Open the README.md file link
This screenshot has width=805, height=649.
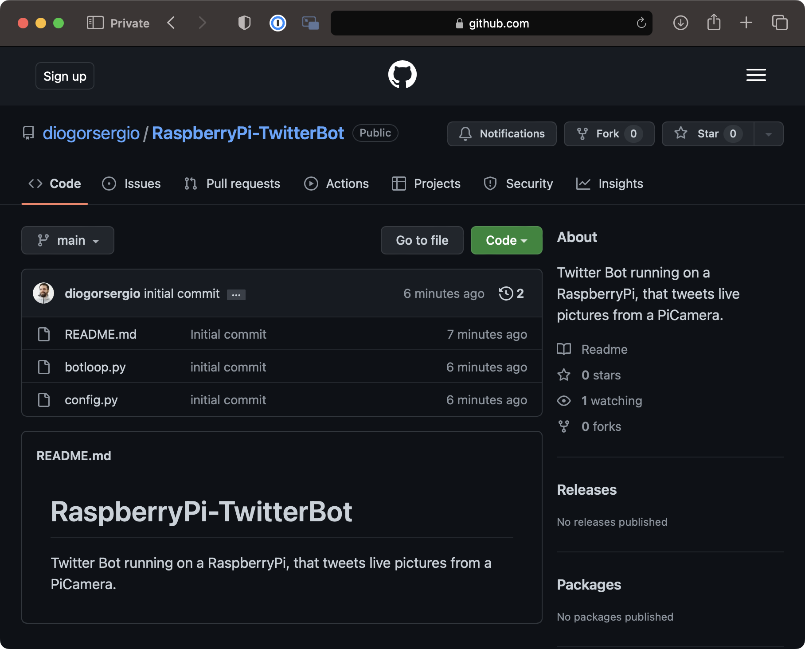[101, 334]
